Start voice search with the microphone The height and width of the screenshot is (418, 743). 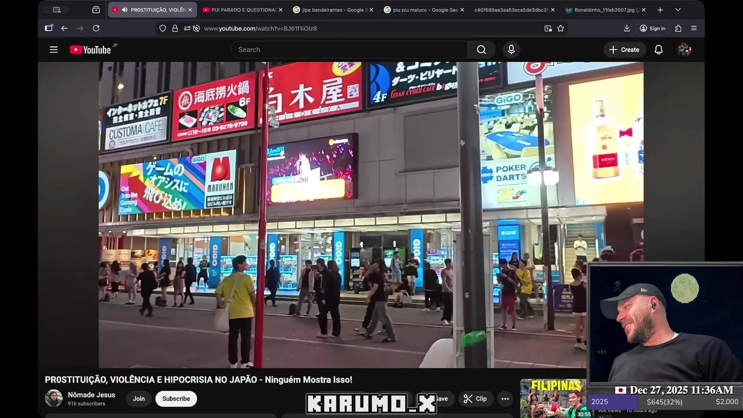tap(511, 50)
